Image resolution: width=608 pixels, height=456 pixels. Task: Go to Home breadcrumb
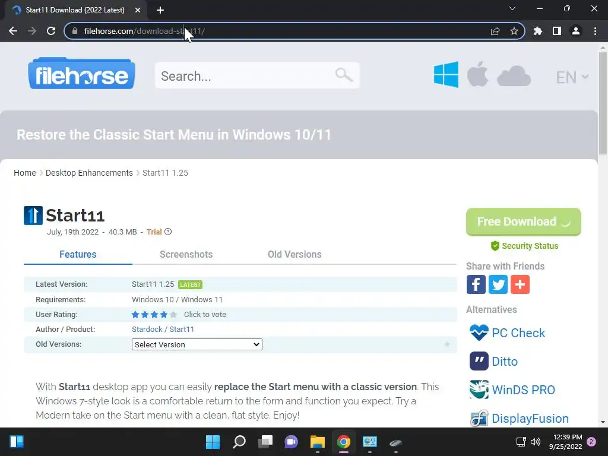click(x=25, y=173)
